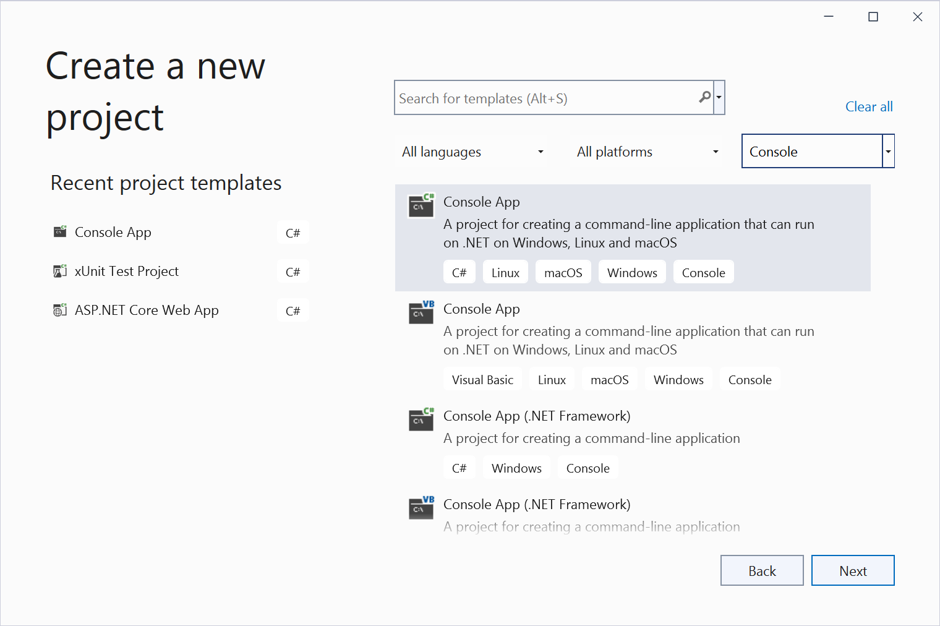
Task: Click the search magnifier icon
Action: click(704, 97)
